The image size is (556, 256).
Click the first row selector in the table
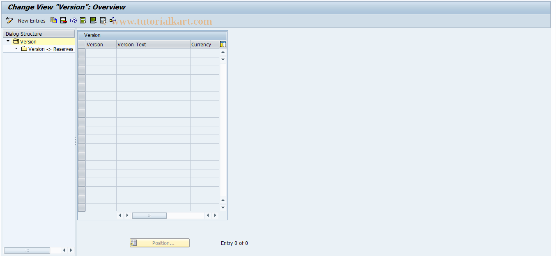82,53
